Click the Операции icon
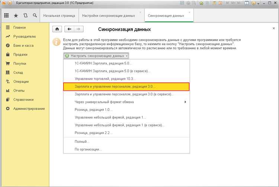This screenshot has width=279, height=187. (x=8, y=82)
